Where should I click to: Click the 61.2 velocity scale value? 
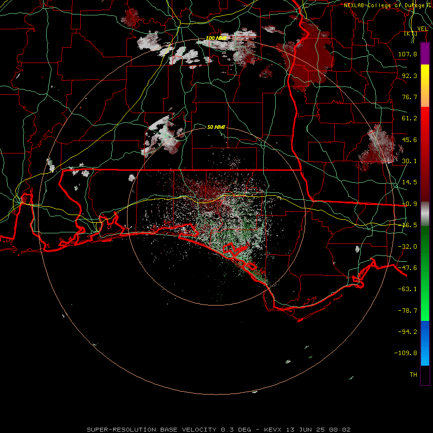click(409, 118)
